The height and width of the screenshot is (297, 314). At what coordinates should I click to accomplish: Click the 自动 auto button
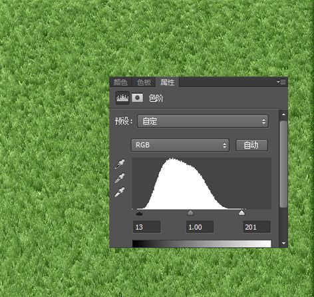[251, 145]
